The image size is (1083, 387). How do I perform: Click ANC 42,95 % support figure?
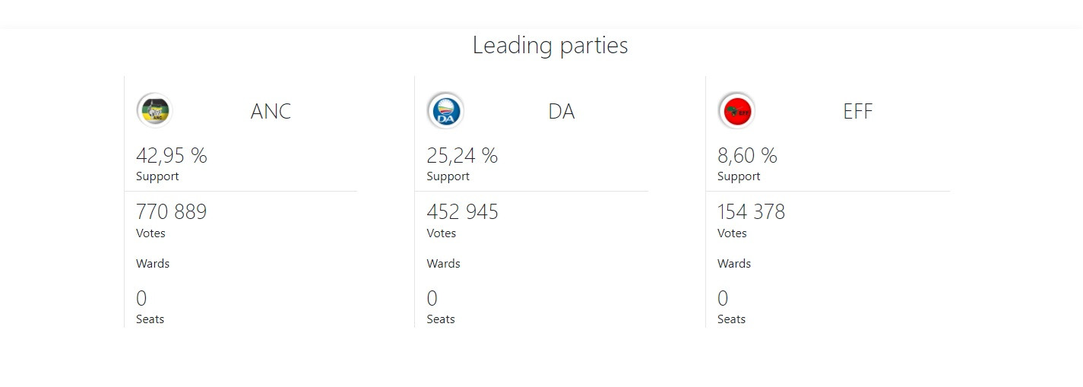(171, 156)
